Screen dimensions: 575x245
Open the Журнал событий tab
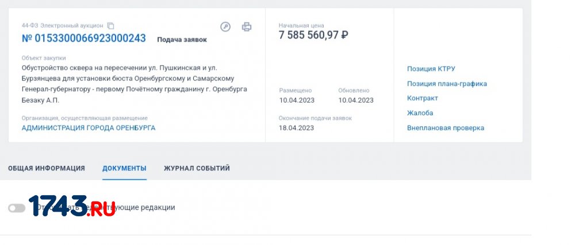click(x=197, y=168)
